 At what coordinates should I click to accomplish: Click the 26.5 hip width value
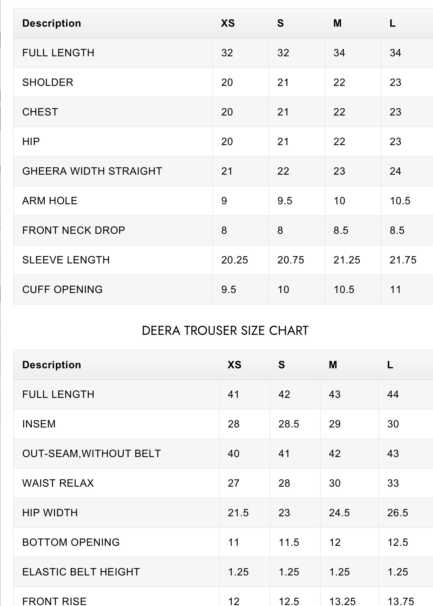pos(398,513)
